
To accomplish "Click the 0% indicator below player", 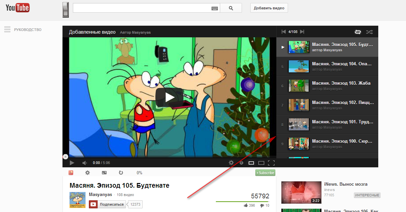I will point(139,173).
